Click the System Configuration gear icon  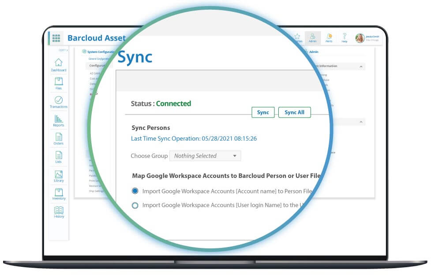pyautogui.click(x=84, y=52)
